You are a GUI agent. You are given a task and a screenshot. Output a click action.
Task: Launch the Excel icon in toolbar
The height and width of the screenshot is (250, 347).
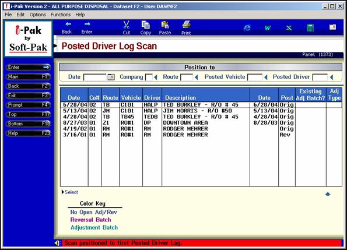[x=289, y=27]
